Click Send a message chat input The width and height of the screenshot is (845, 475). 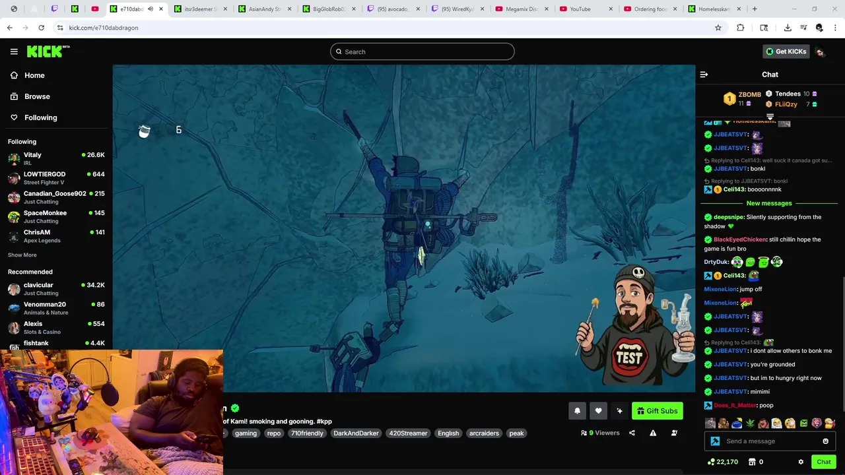tap(770, 441)
